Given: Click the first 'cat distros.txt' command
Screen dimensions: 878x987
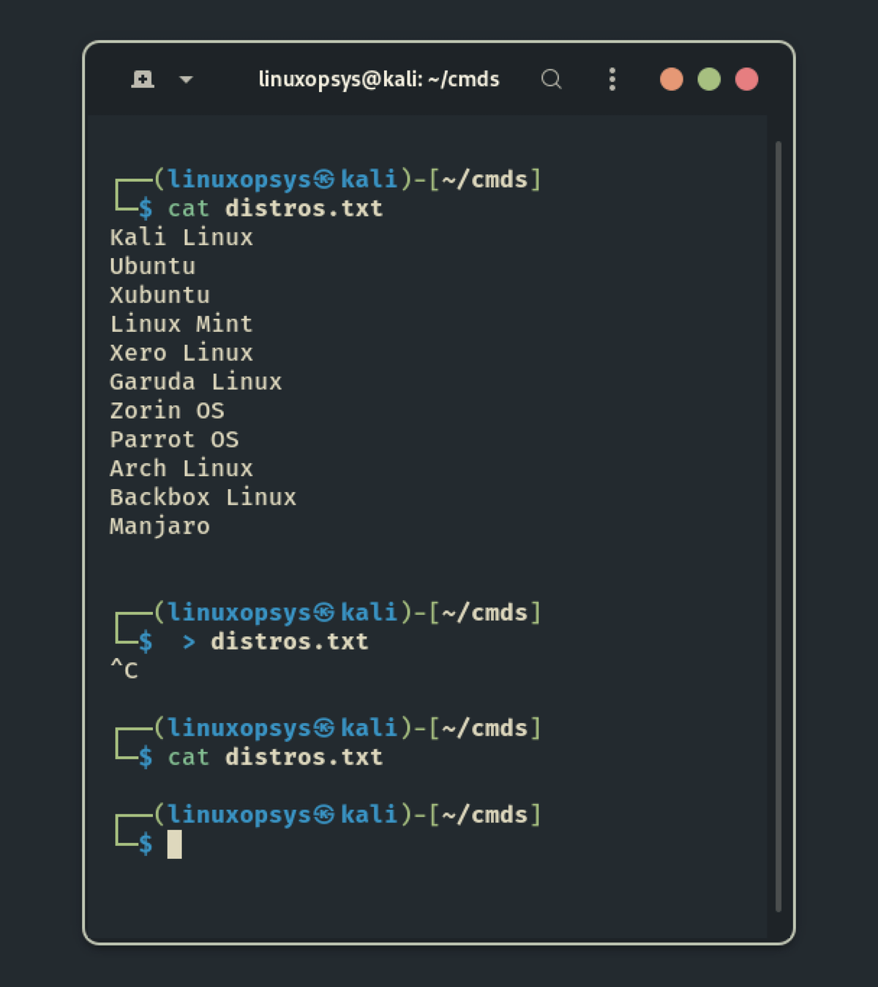Looking at the screenshot, I should point(275,208).
